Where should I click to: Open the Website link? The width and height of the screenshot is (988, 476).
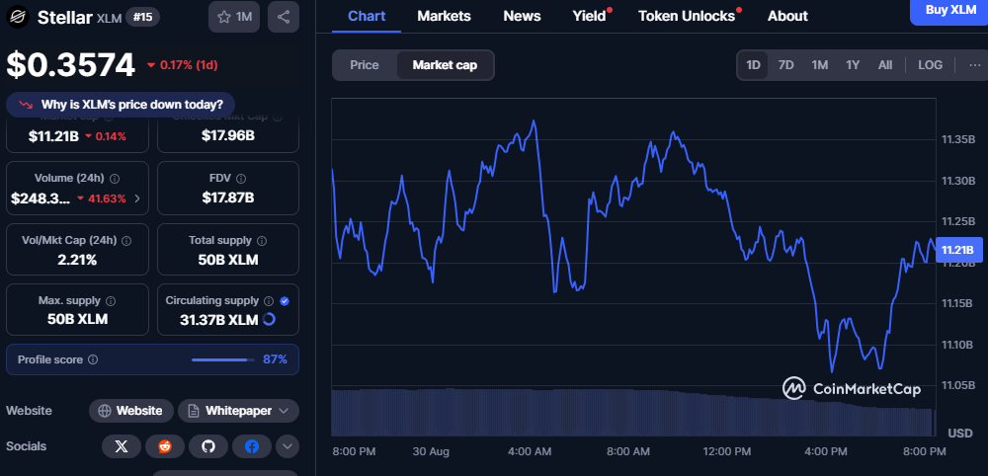pos(131,411)
